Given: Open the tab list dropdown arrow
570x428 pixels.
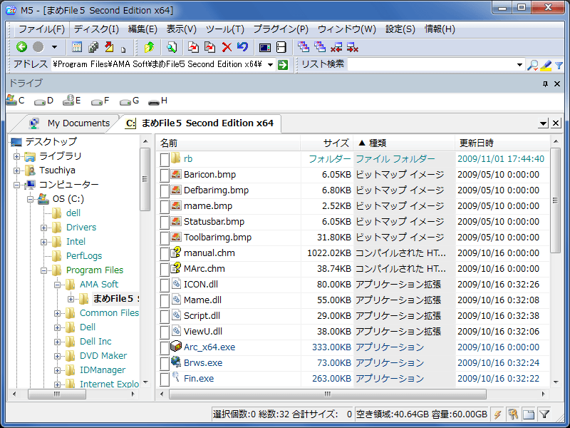Looking at the screenshot, I should point(543,123).
